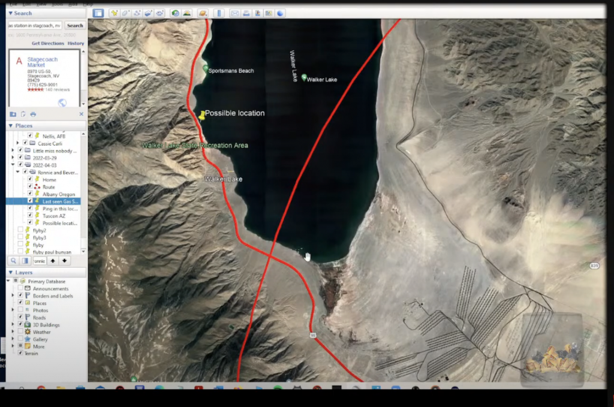Image resolution: width=614 pixels, height=407 pixels.
Task: Select the Tuscon AZ placemark
Action: click(x=58, y=216)
